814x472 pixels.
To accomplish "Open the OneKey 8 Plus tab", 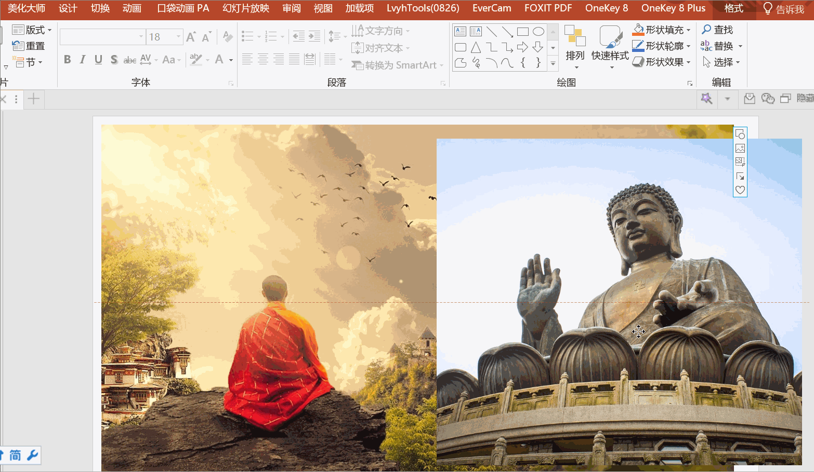I will coord(673,8).
